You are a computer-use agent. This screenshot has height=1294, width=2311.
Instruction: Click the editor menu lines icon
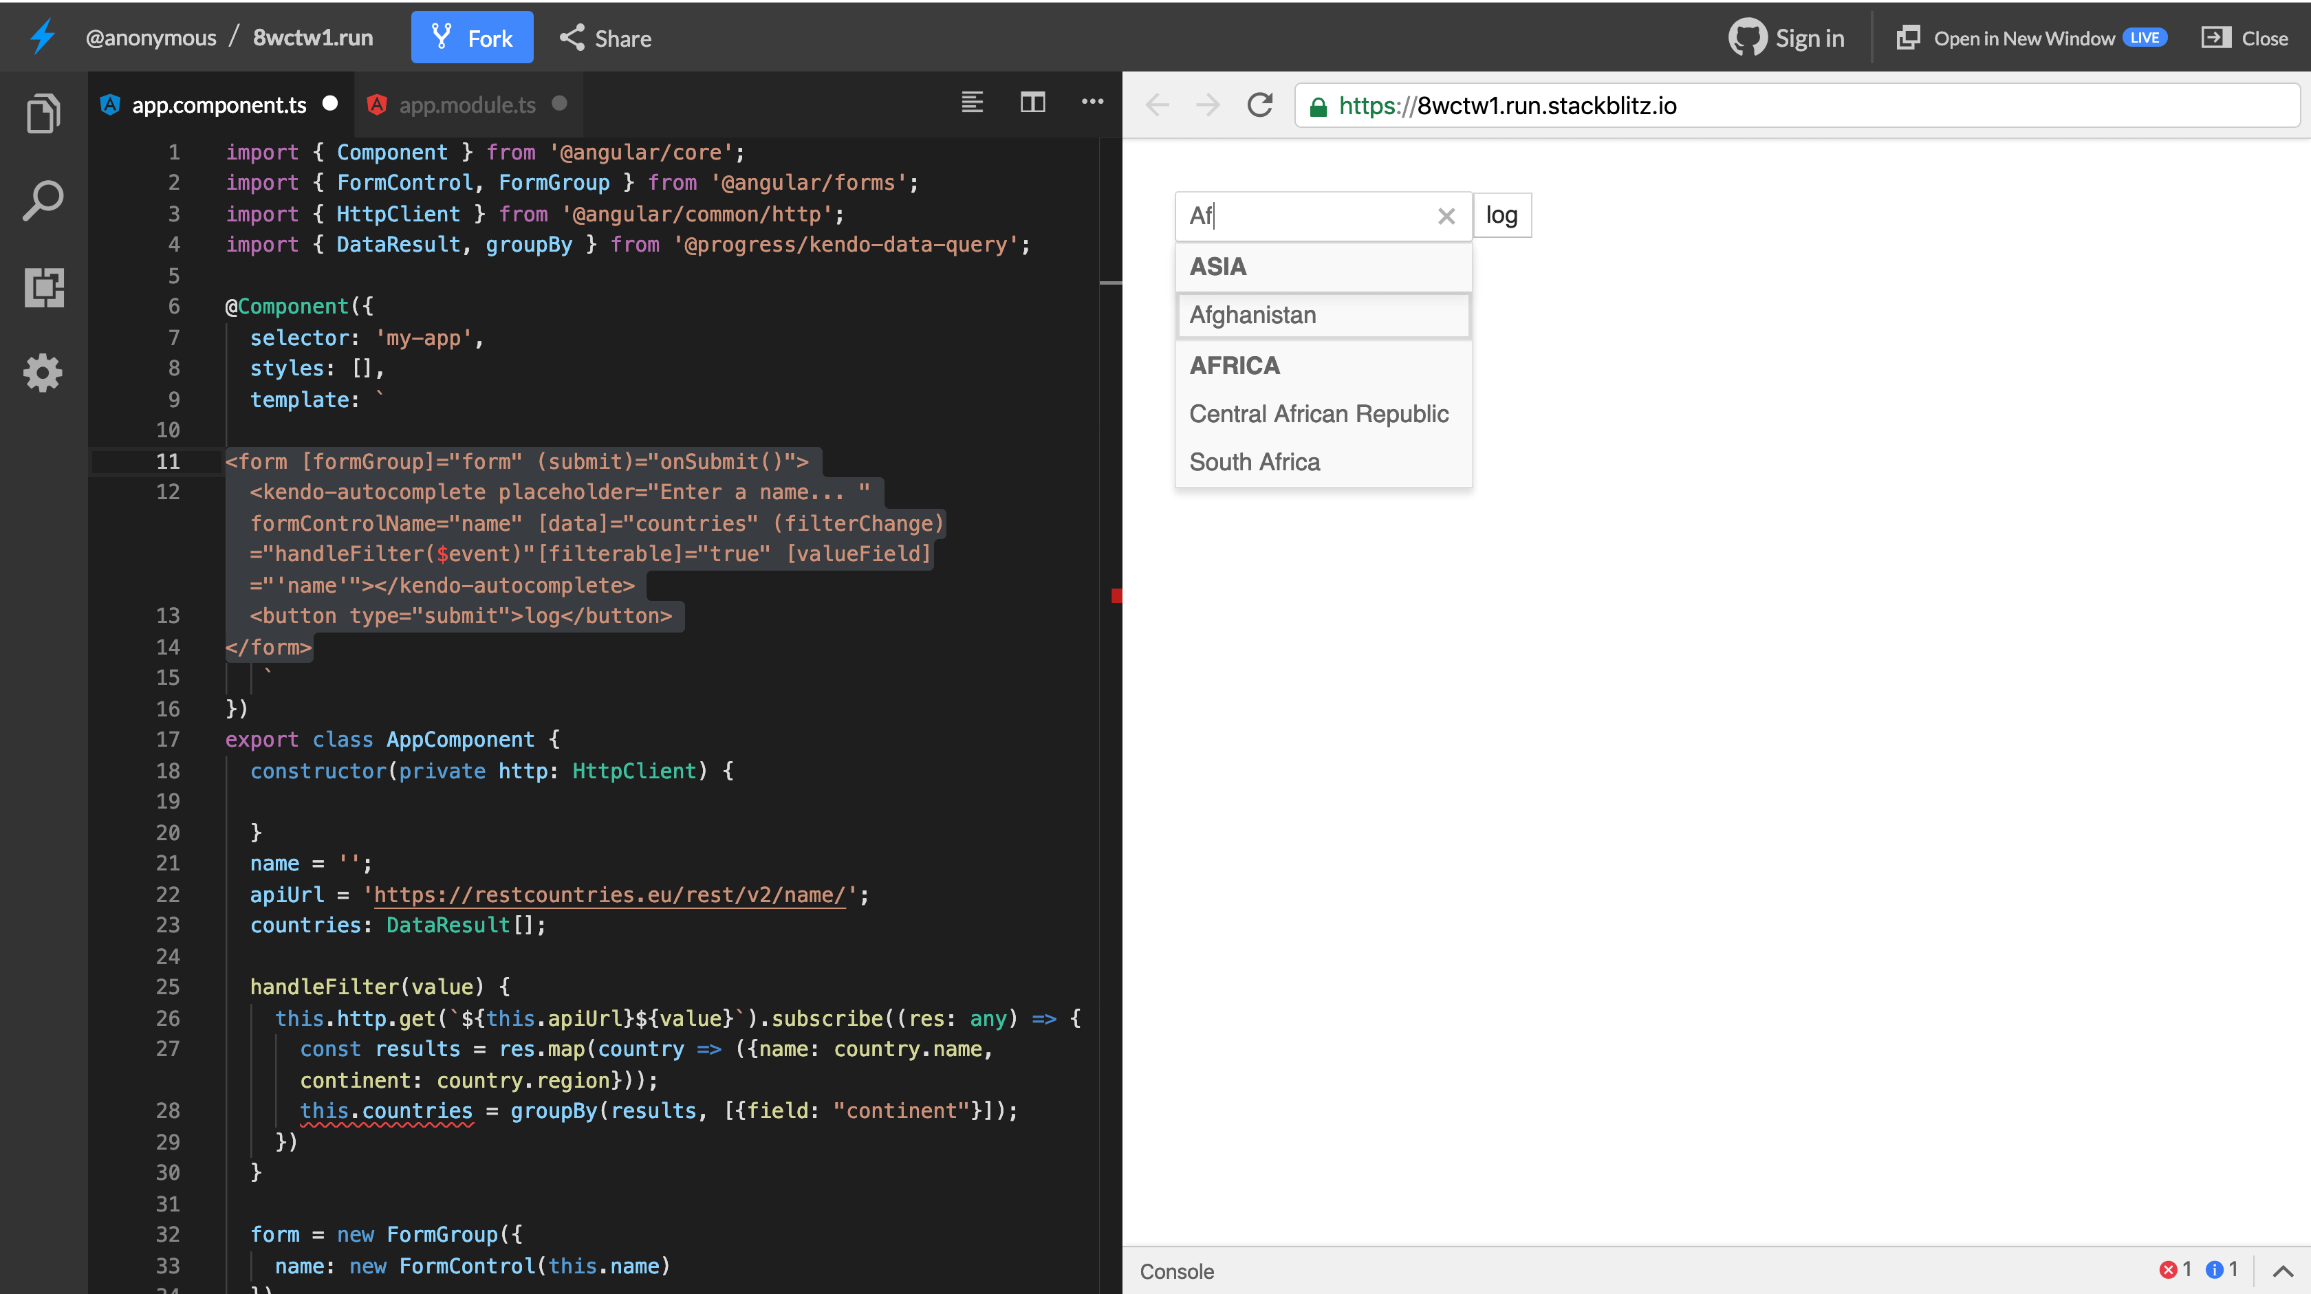point(971,103)
